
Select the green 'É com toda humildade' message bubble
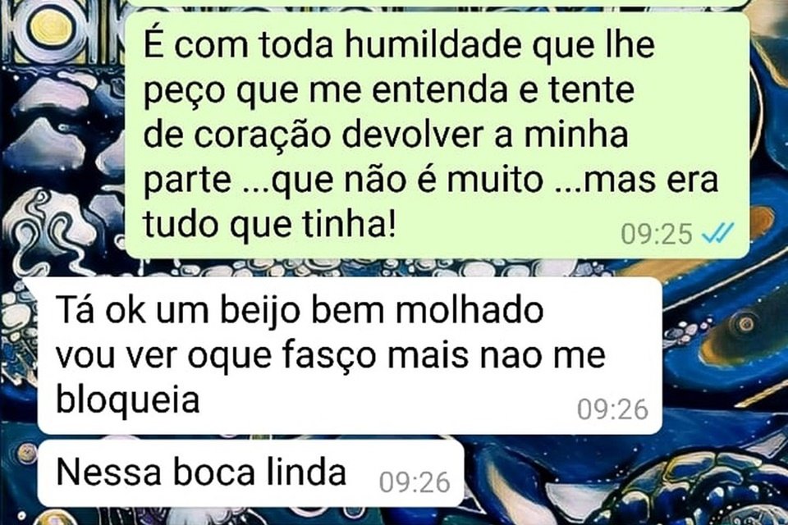point(437,135)
